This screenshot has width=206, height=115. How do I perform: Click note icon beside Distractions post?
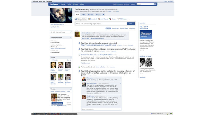point(80,55)
